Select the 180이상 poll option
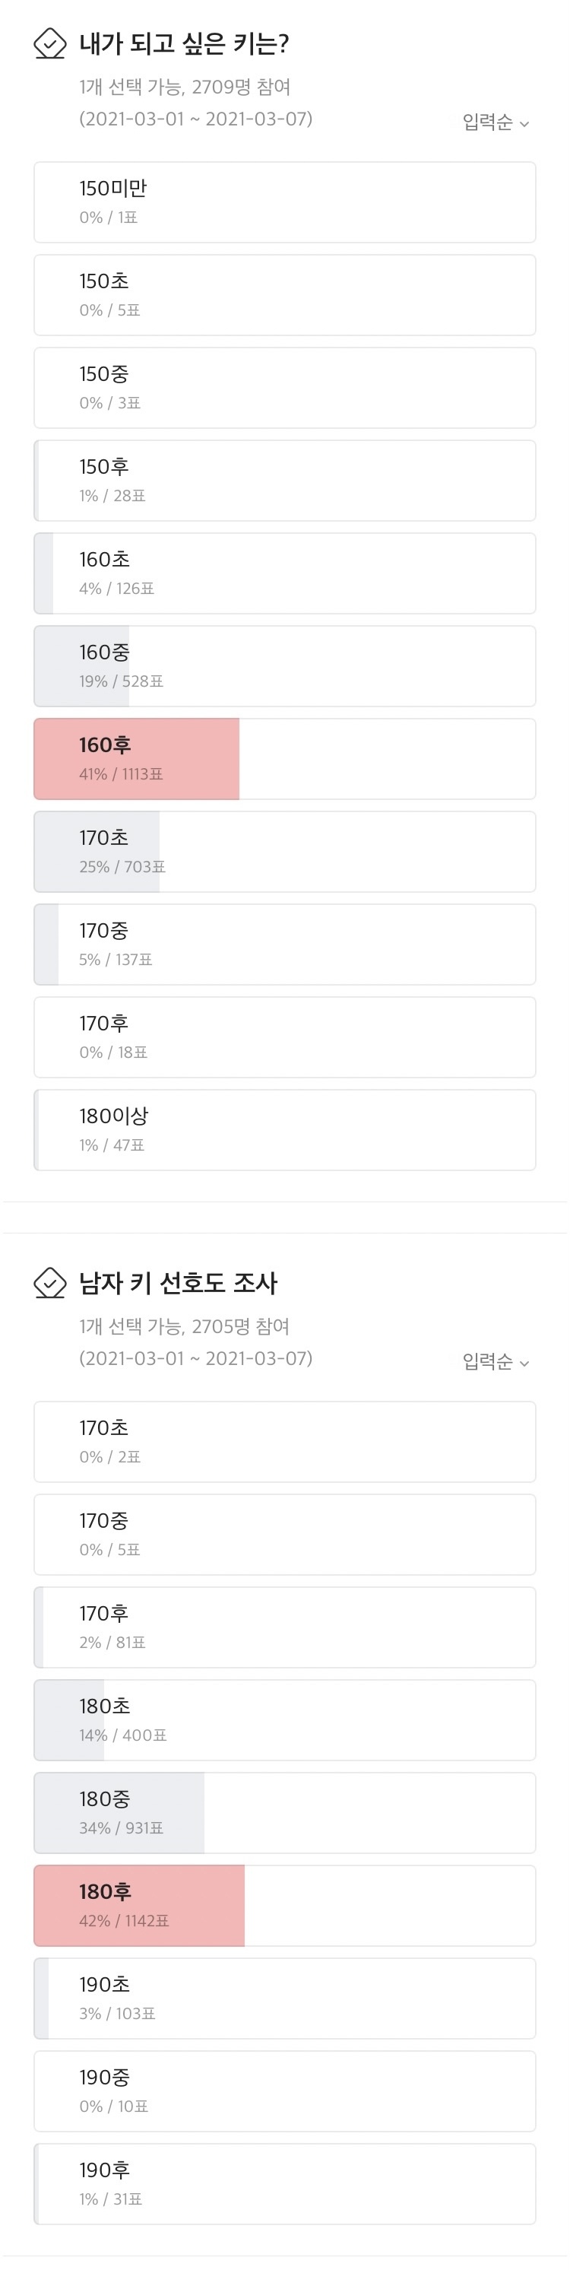This screenshot has width=570, height=2270. coord(284,1130)
